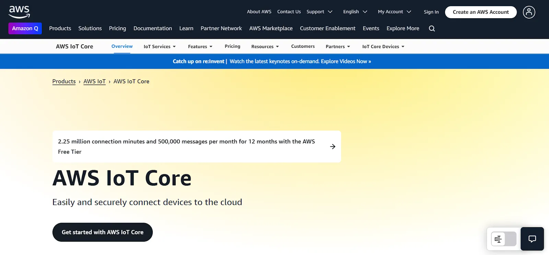Click the AWS logo
This screenshot has width=549, height=255.
(19, 12)
